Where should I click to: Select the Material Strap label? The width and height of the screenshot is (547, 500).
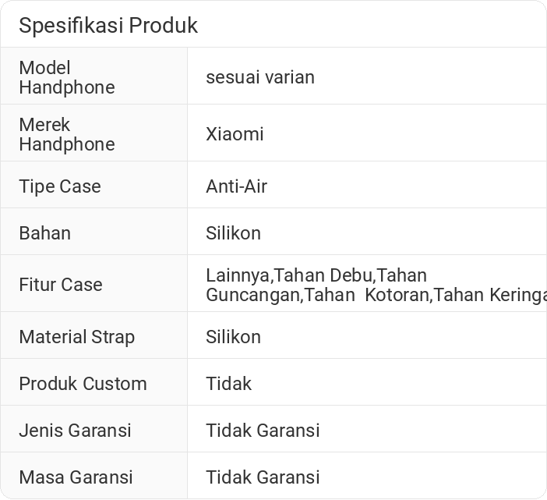coord(77,337)
